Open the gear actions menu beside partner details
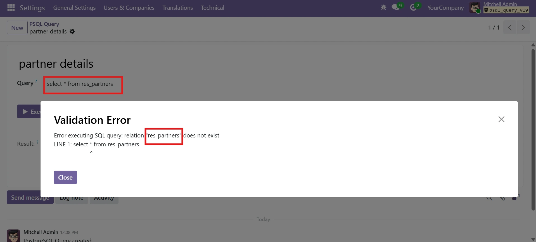The width and height of the screenshot is (536, 242). coord(72,32)
